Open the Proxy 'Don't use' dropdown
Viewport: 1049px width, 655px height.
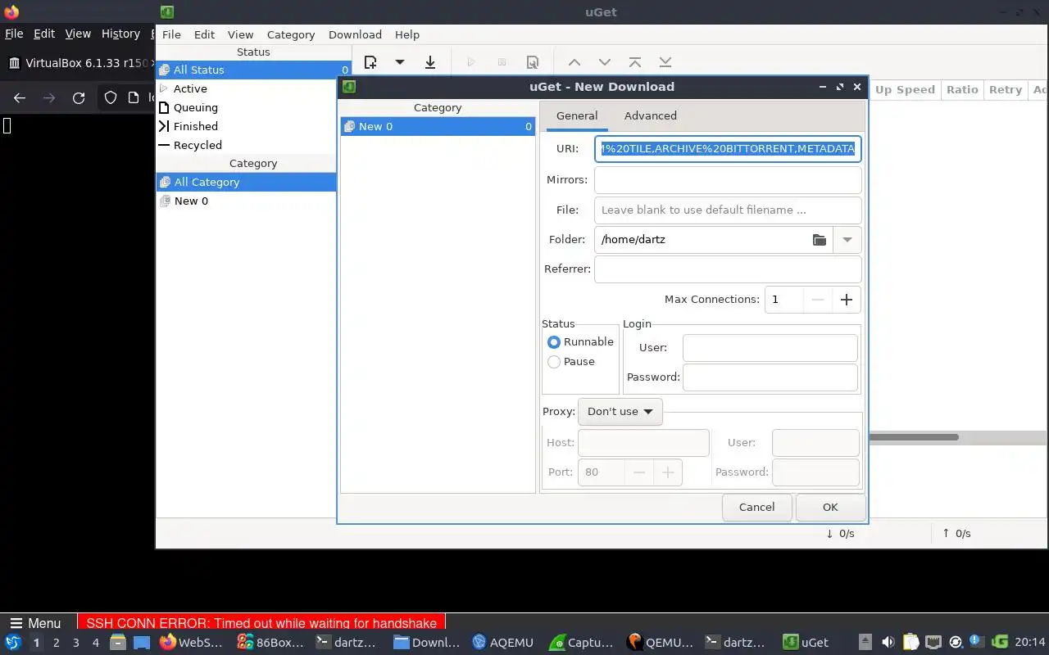[620, 411]
